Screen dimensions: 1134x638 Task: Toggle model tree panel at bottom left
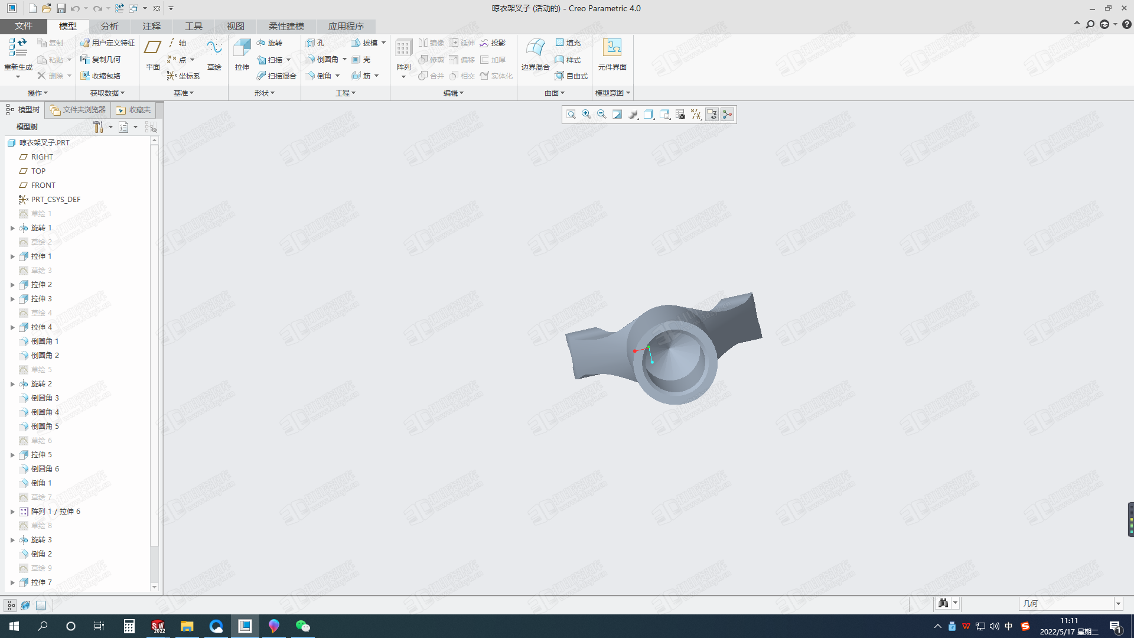click(x=11, y=605)
